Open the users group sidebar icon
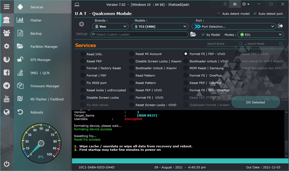The height and width of the screenshot is (171, 289). tap(7, 33)
